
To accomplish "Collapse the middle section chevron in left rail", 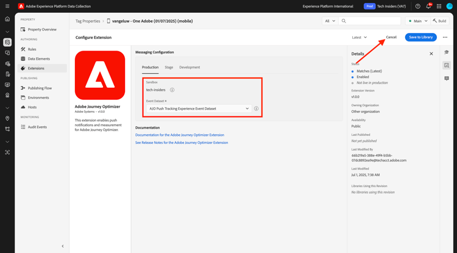I will (7, 108).
